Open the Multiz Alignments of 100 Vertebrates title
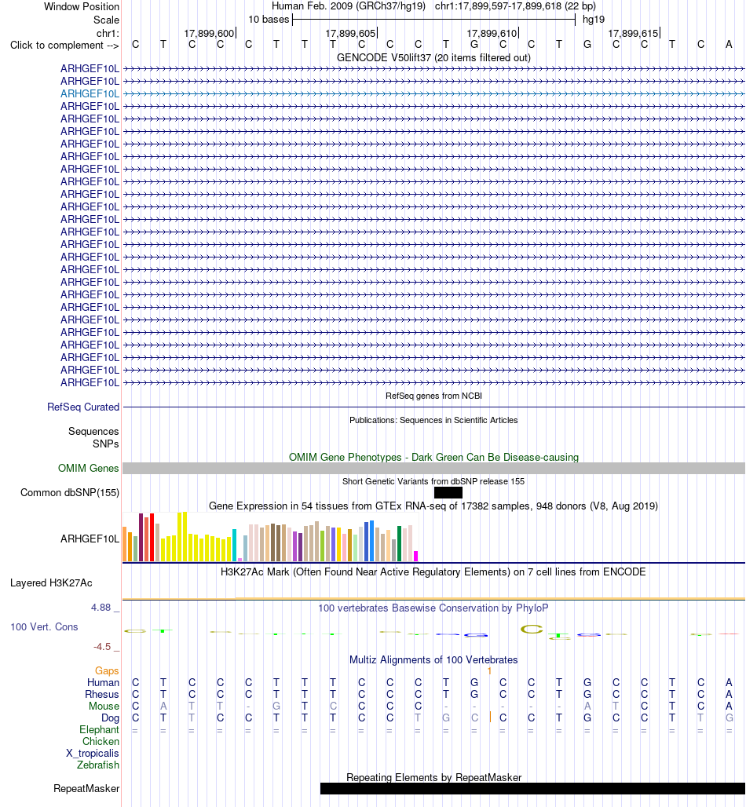 [x=433, y=659]
